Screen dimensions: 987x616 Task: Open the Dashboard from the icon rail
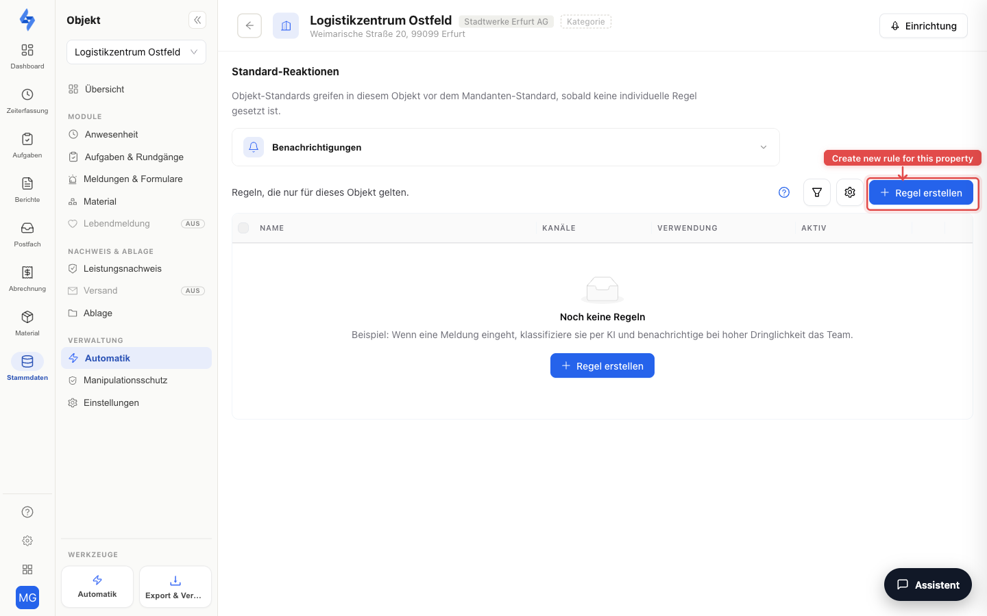click(x=27, y=56)
